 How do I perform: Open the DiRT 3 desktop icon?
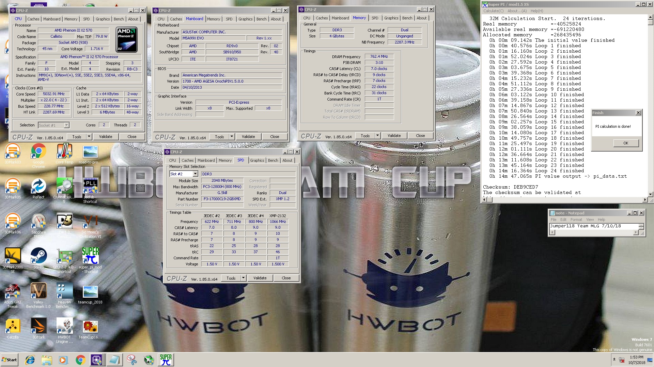click(64, 226)
